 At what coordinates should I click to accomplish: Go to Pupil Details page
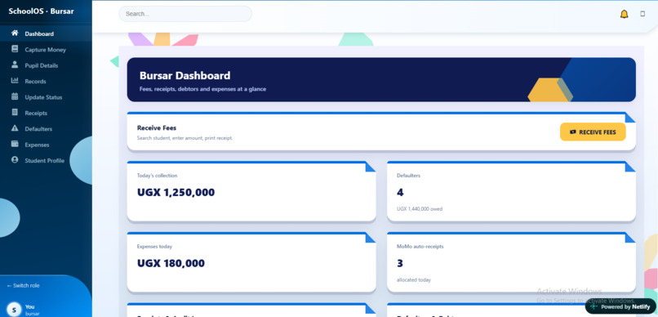pos(46,65)
